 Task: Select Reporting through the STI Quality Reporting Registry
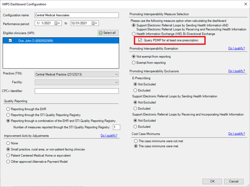coord(8,115)
